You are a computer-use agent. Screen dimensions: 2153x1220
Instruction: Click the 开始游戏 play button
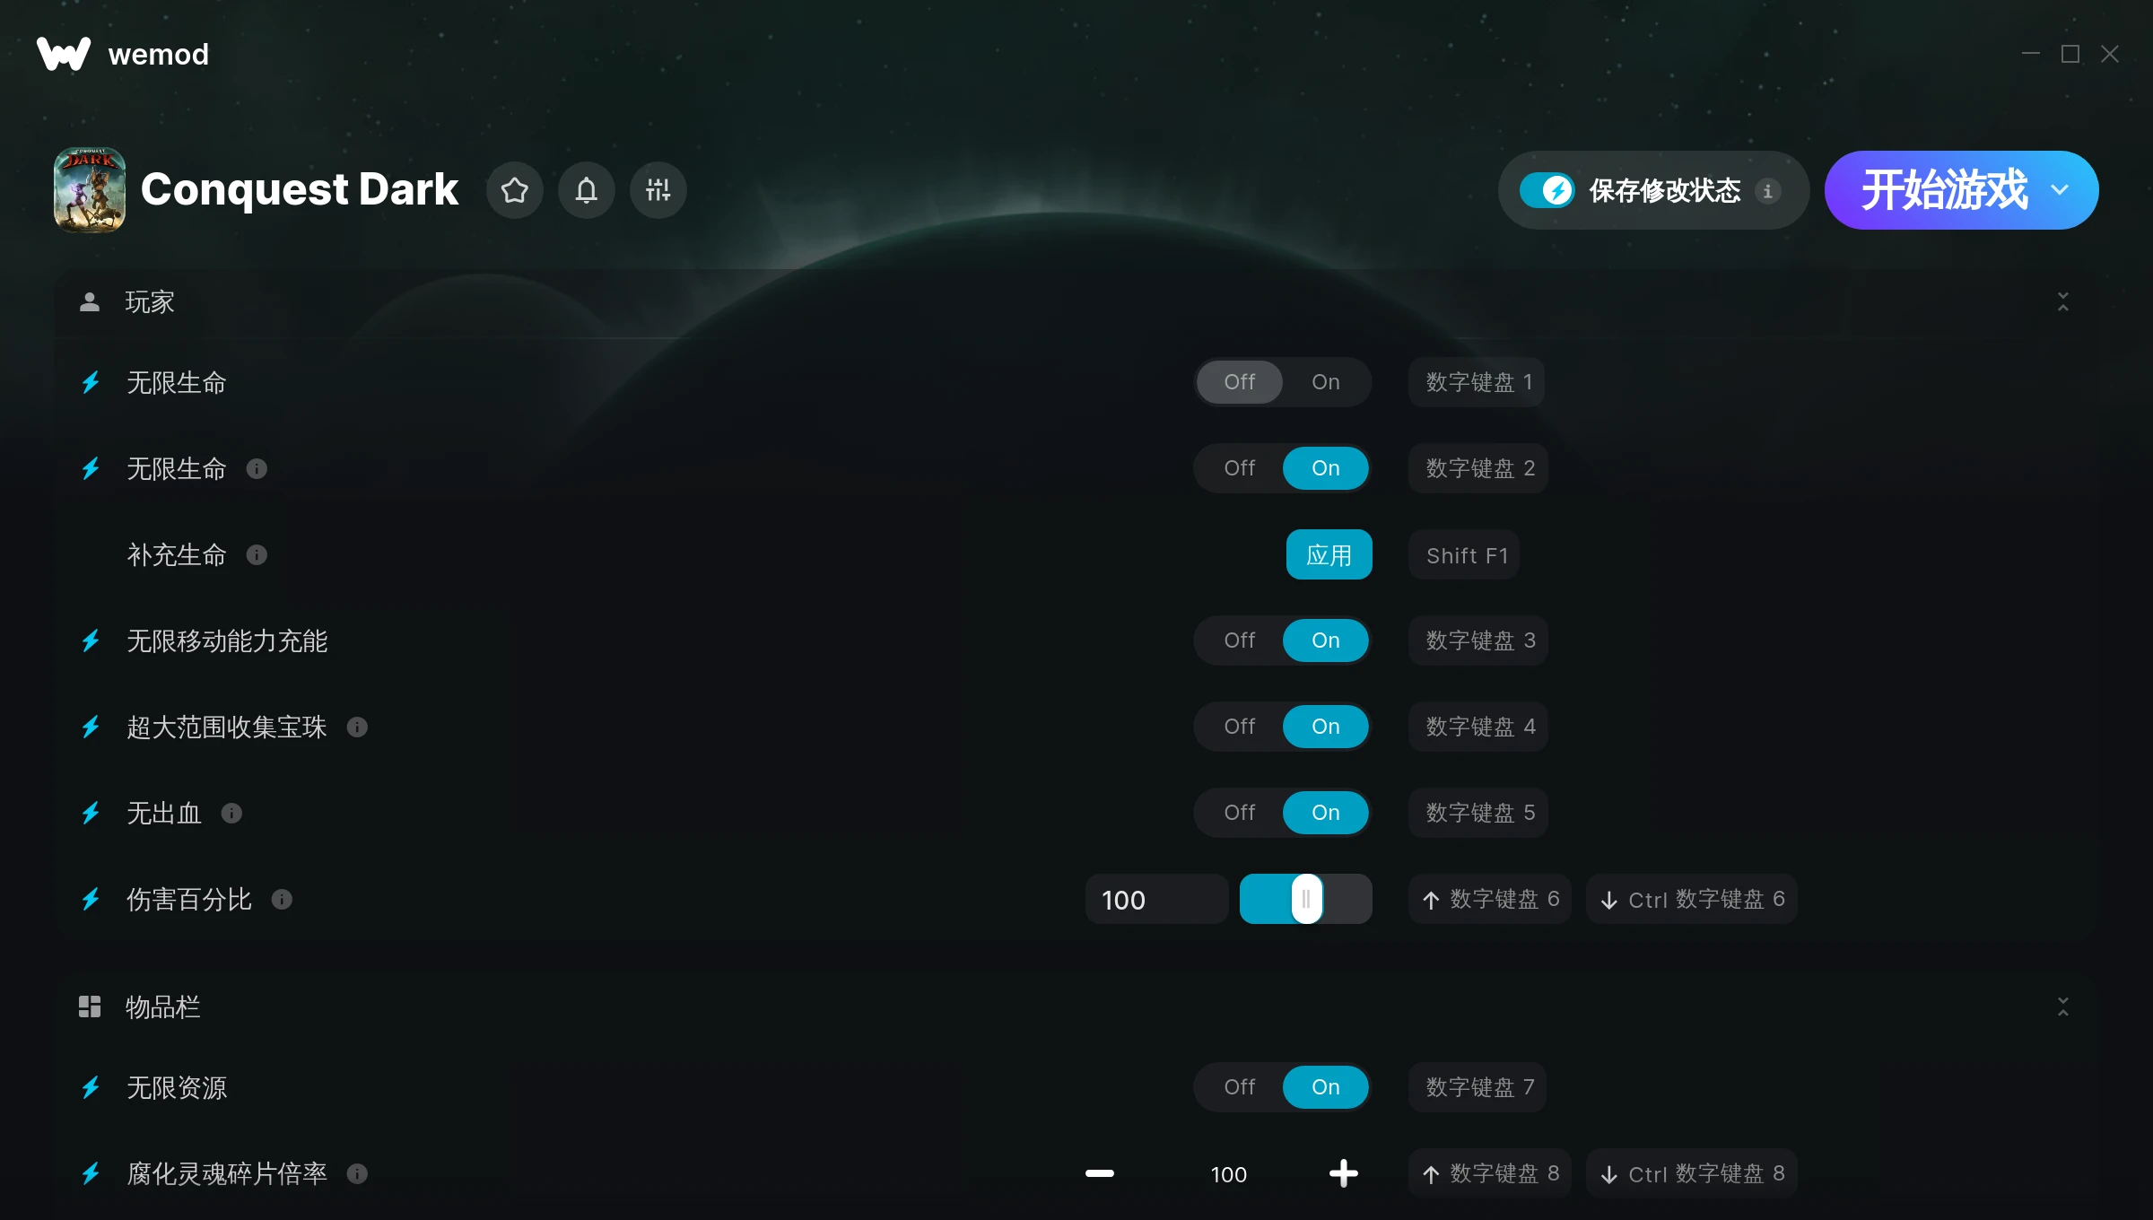click(1944, 190)
